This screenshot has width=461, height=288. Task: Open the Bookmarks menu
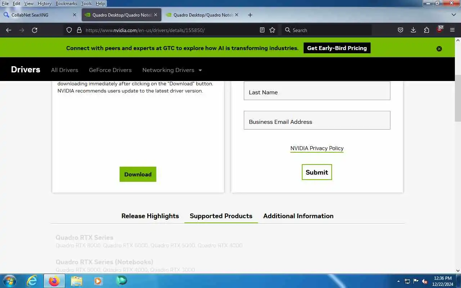[x=66, y=4]
